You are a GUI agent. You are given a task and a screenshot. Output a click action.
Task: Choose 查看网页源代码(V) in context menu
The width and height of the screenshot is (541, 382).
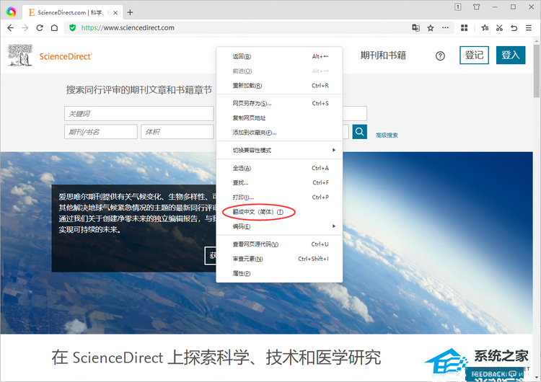(279, 244)
